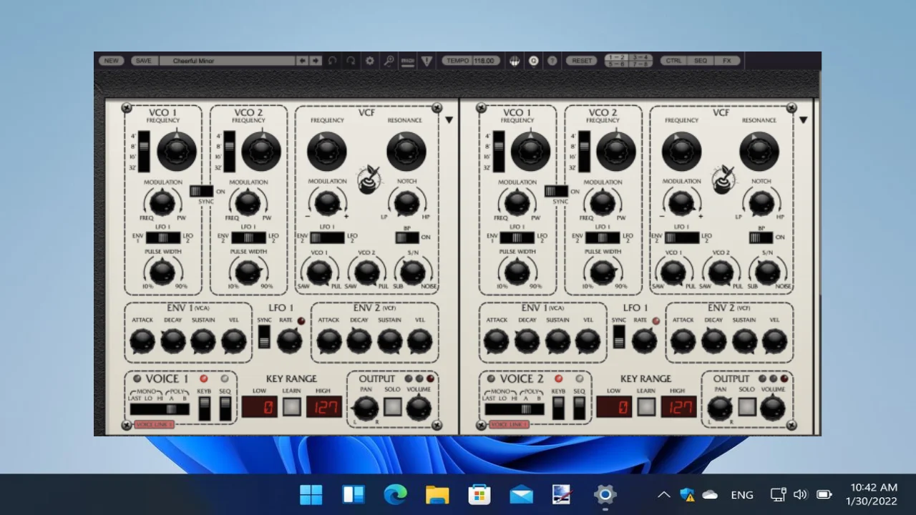The height and width of the screenshot is (515, 916).
Task: Open Edge browser from the taskbar
Action: click(395, 494)
